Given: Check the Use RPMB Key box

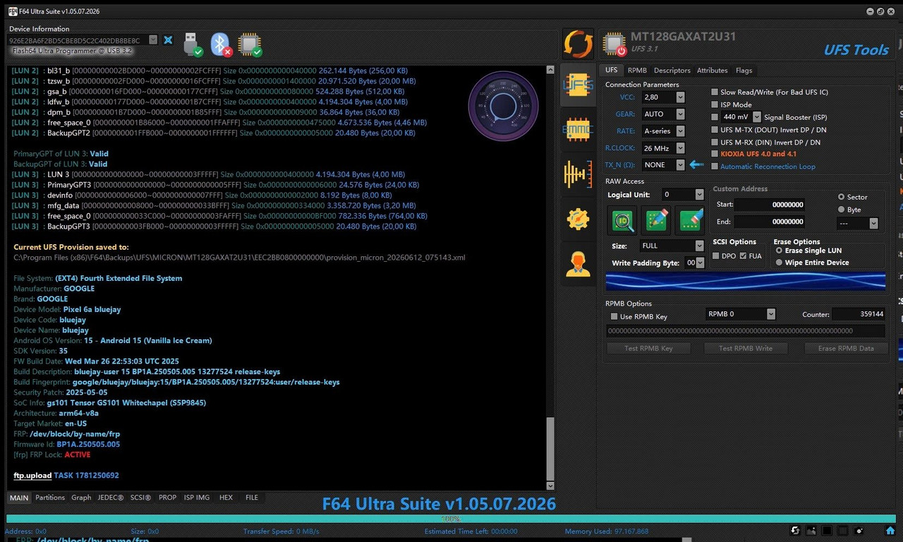Looking at the screenshot, I should click(x=614, y=317).
